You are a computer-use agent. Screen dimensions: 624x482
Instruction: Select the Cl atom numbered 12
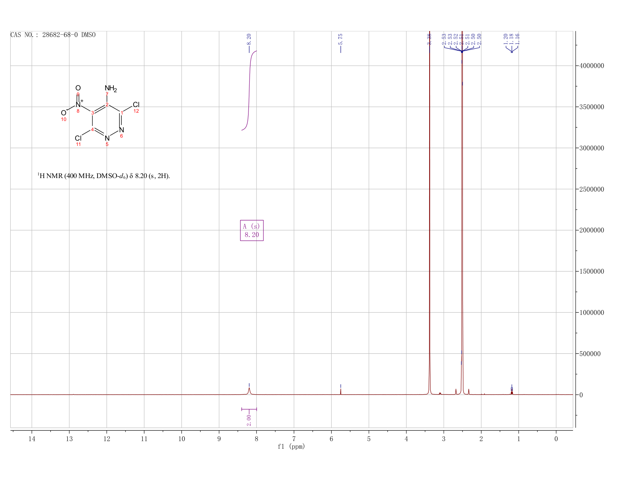point(136,105)
